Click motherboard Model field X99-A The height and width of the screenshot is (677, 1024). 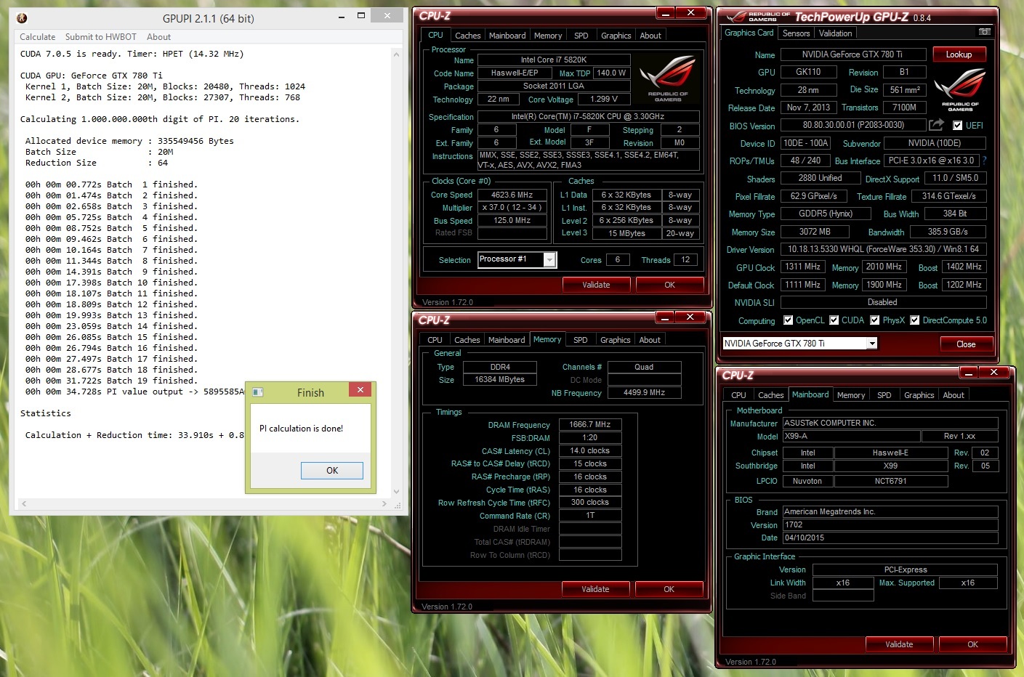click(x=851, y=437)
